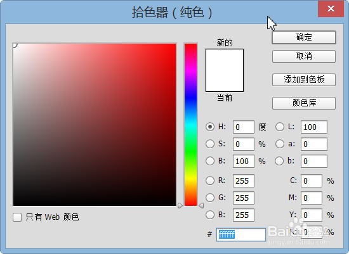Click the hex color code field
The height and width of the screenshot is (254, 349).
[x=241, y=234]
